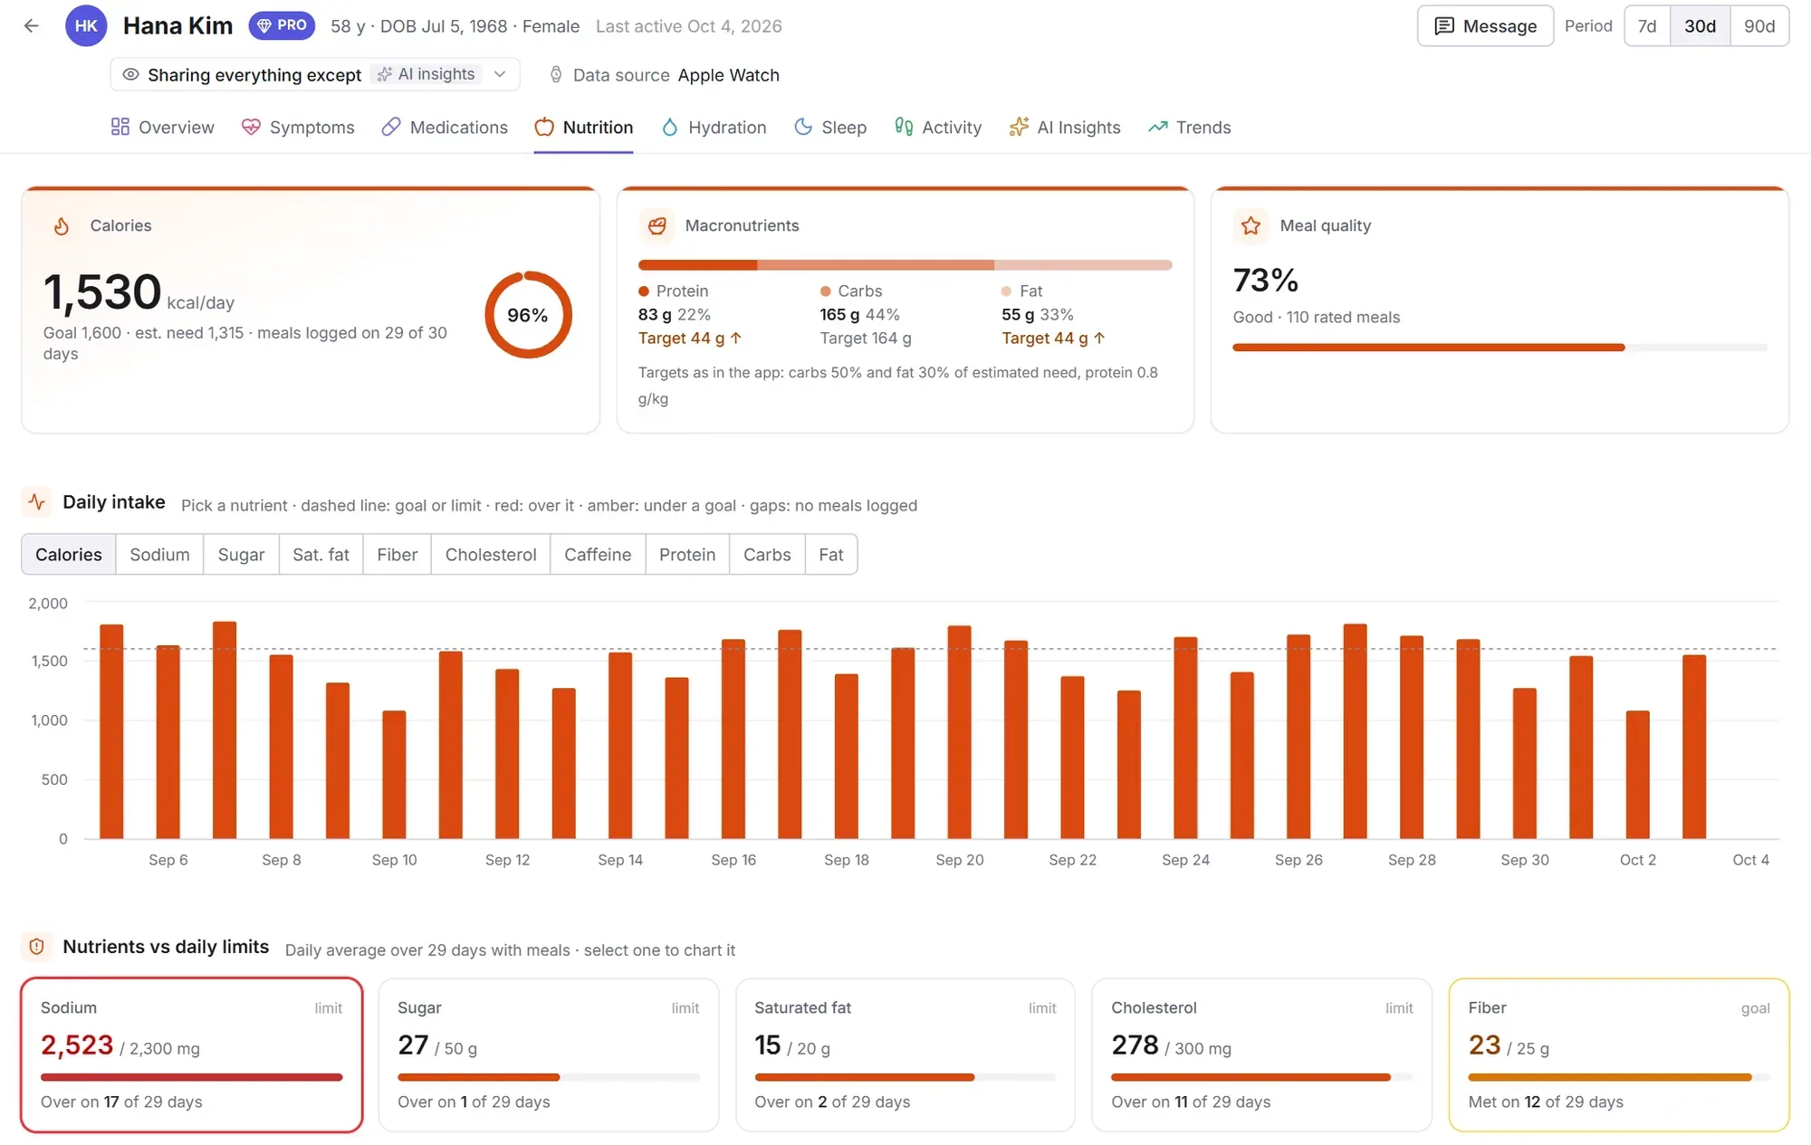Click the Calories flame icon
Image resolution: width=1811 pixels, height=1145 pixels.
point(62,225)
